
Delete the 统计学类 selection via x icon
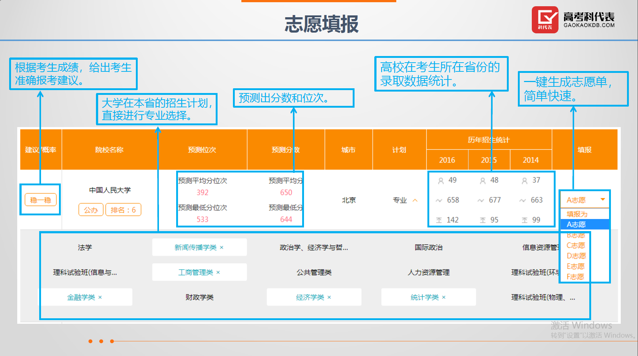click(x=444, y=297)
